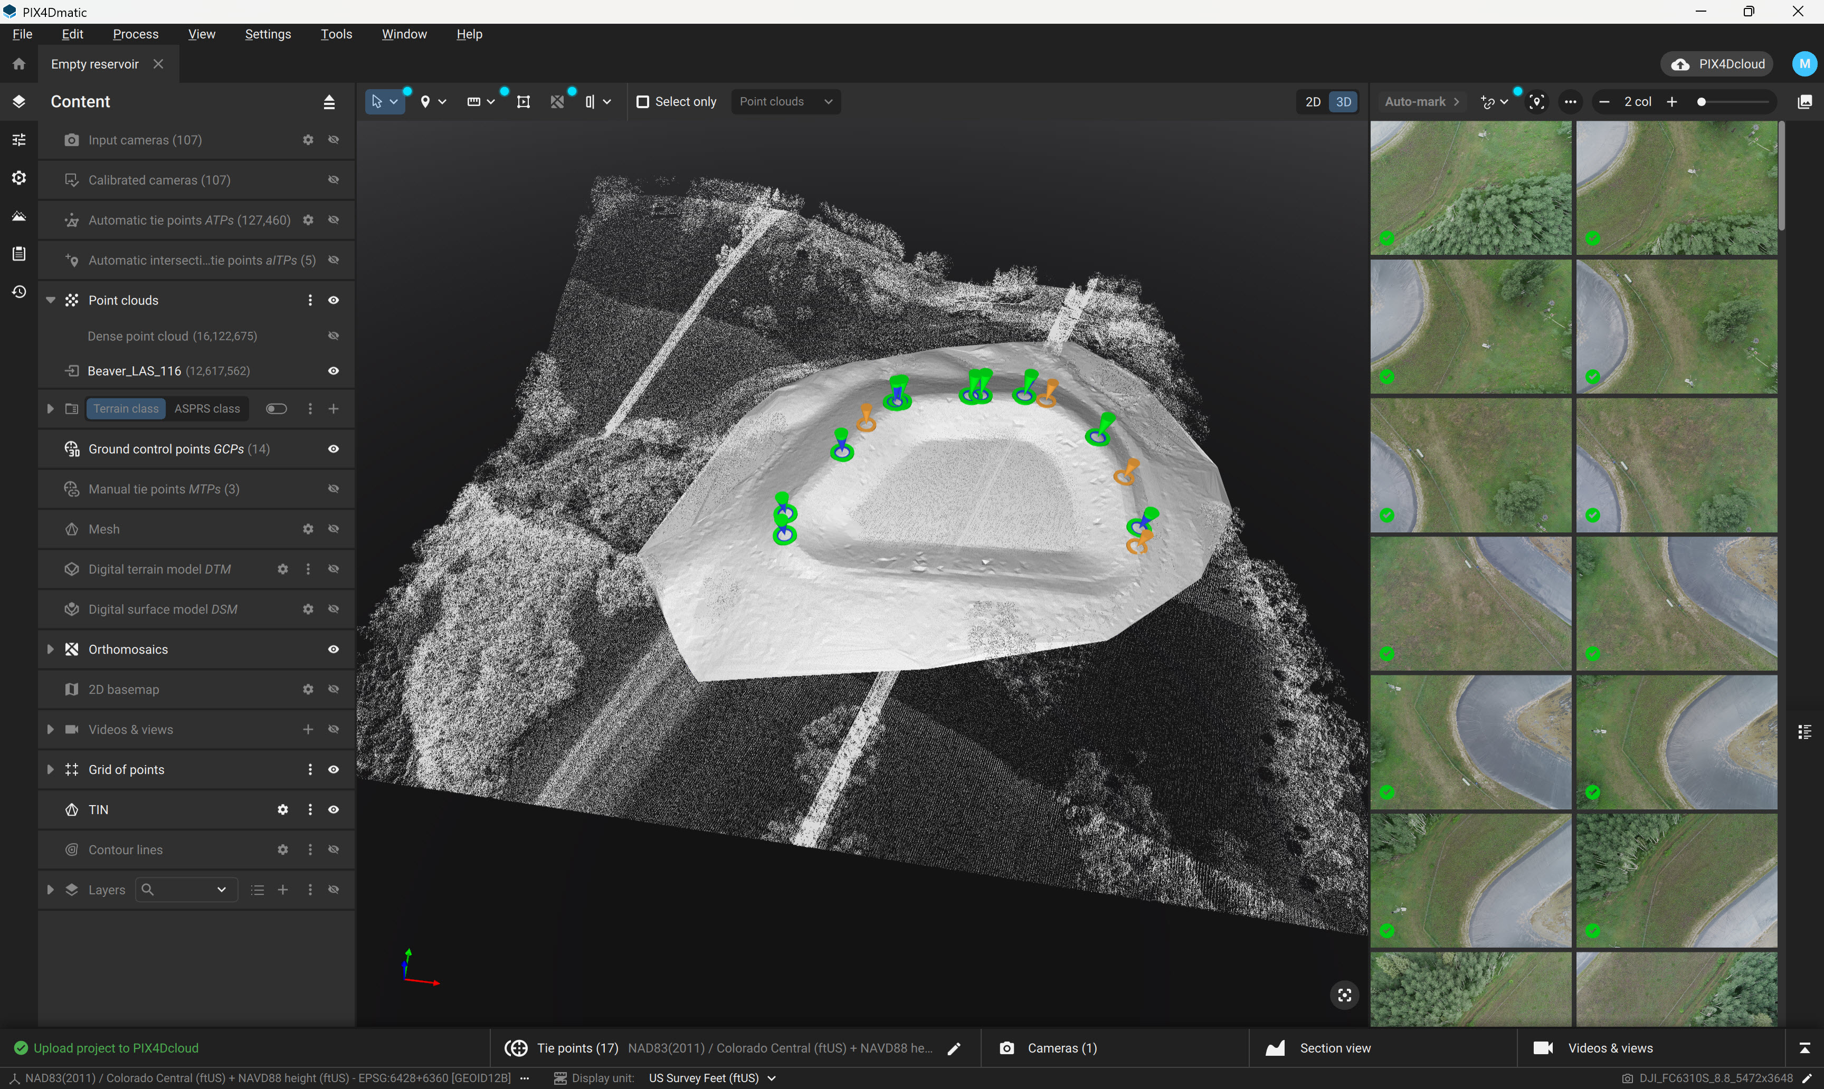Toggle the Terrain class switch

click(276, 409)
